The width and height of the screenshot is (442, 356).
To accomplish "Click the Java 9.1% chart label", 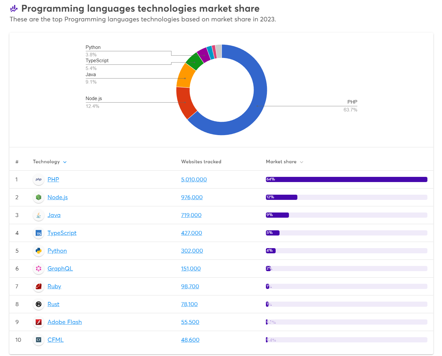I will (x=91, y=78).
